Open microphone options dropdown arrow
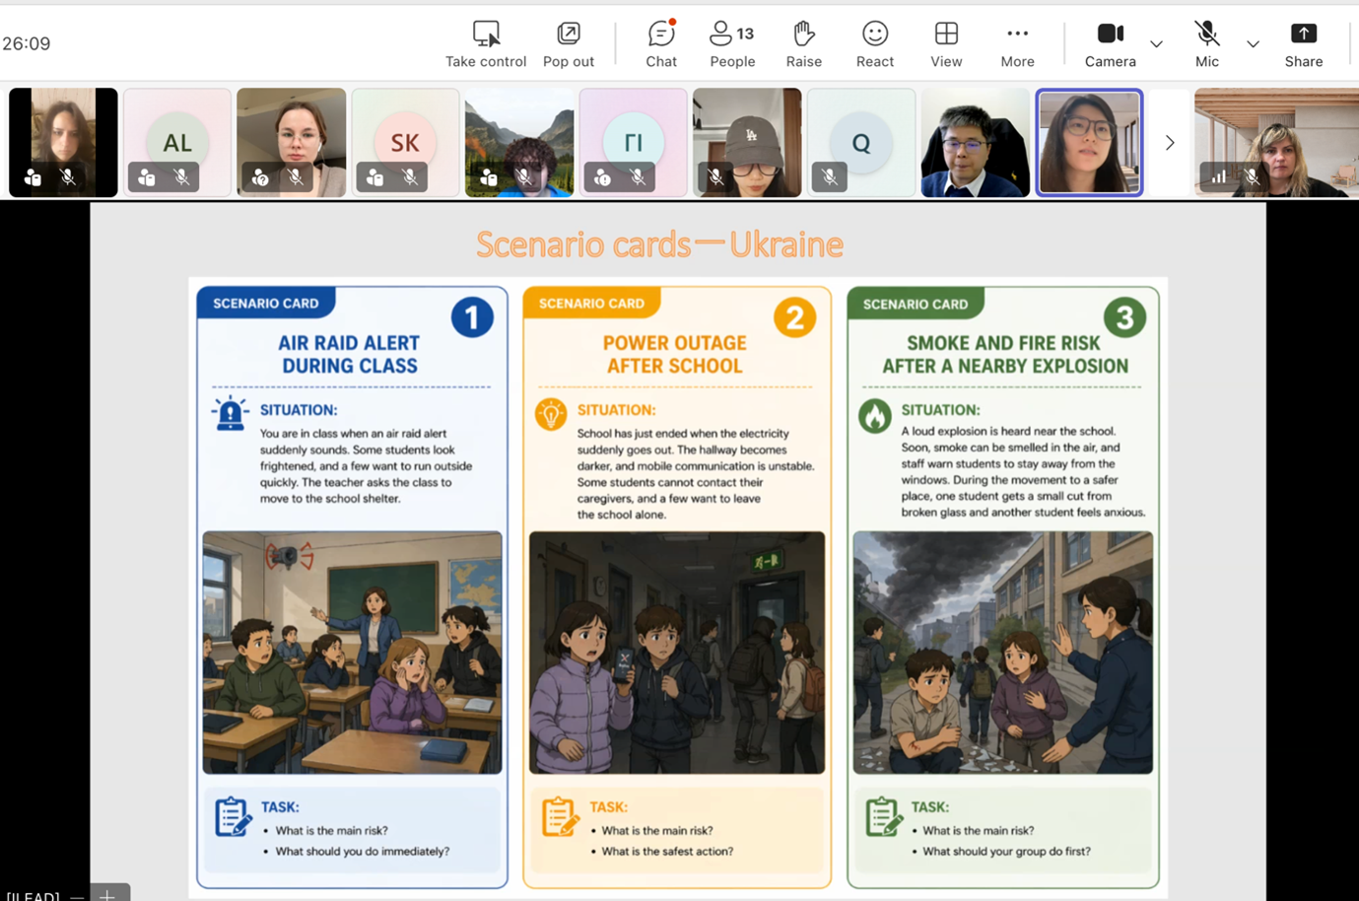This screenshot has width=1359, height=901. (x=1253, y=44)
